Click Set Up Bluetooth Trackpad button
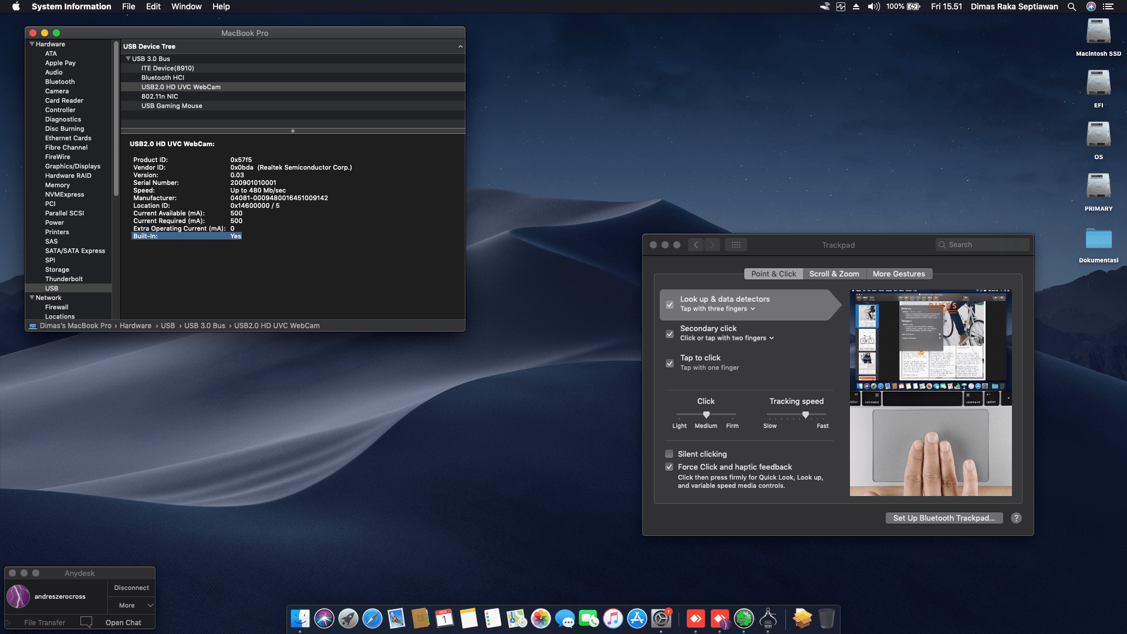1127x634 pixels. coord(944,518)
